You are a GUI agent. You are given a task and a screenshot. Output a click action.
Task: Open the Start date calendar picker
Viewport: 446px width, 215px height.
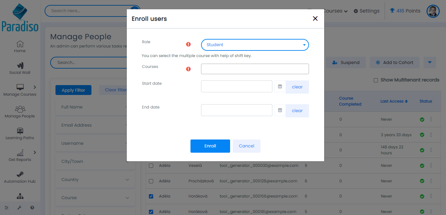[280, 87]
